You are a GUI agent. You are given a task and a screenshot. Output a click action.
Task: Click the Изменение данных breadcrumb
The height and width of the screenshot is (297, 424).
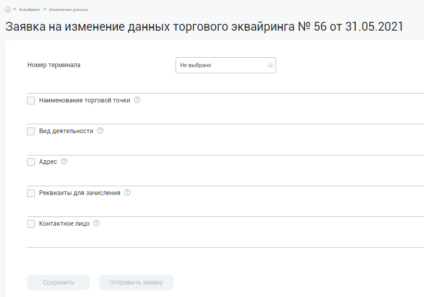click(68, 9)
